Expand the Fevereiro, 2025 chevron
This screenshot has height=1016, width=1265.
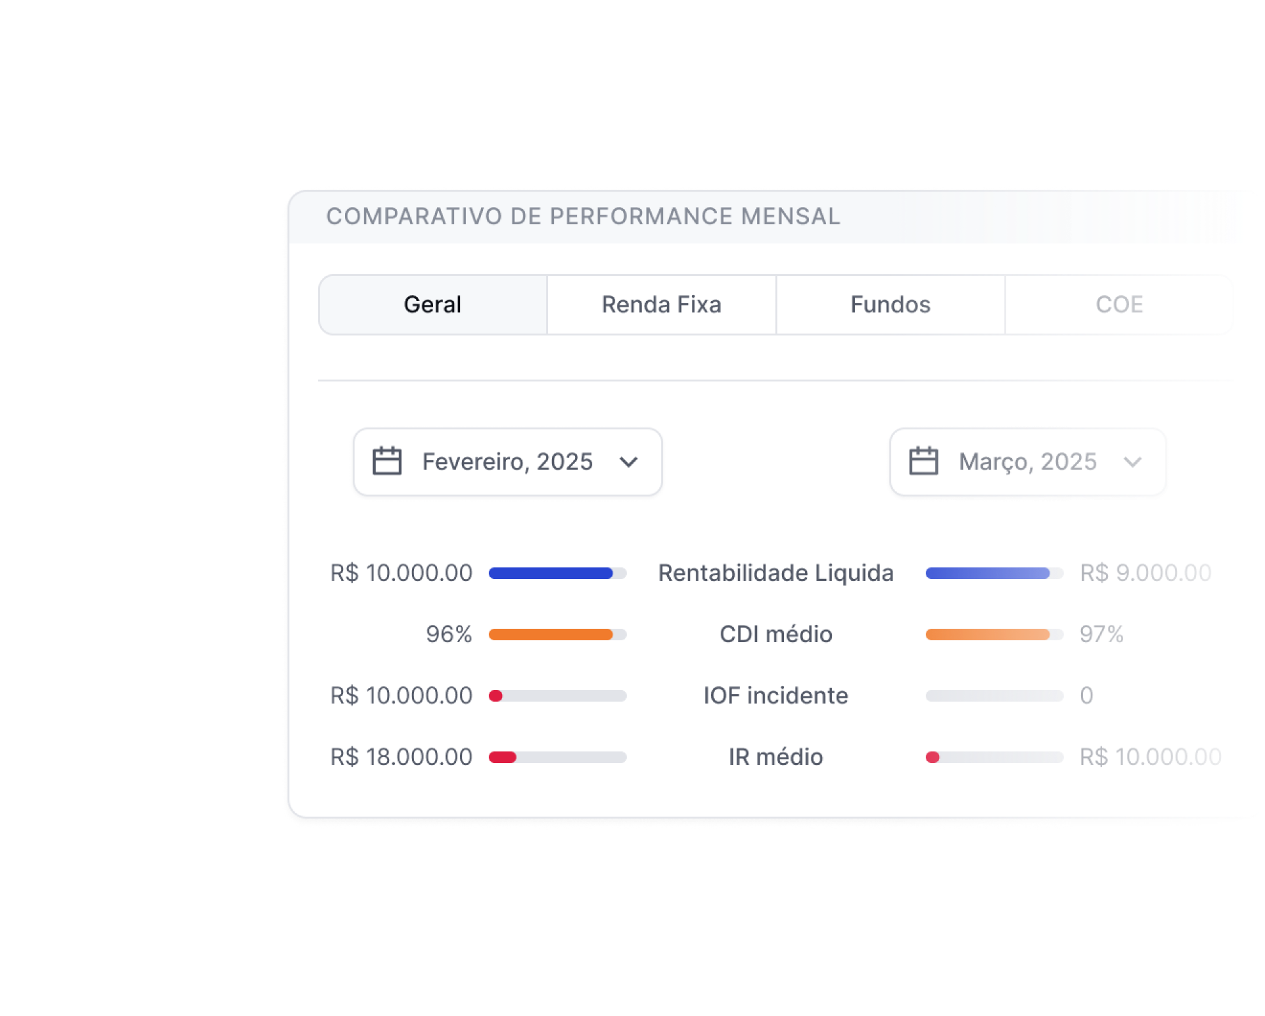629,462
